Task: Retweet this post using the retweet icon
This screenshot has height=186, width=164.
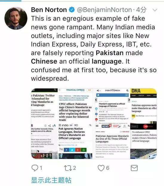Action: (68, 168)
